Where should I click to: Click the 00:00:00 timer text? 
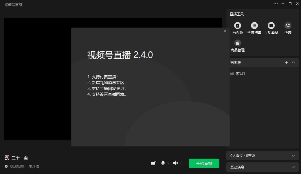(x=17, y=166)
